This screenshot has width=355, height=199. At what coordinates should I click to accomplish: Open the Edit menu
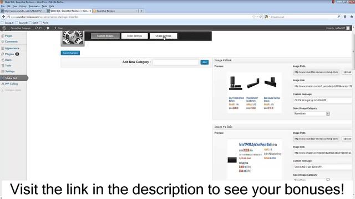pos(8,6)
